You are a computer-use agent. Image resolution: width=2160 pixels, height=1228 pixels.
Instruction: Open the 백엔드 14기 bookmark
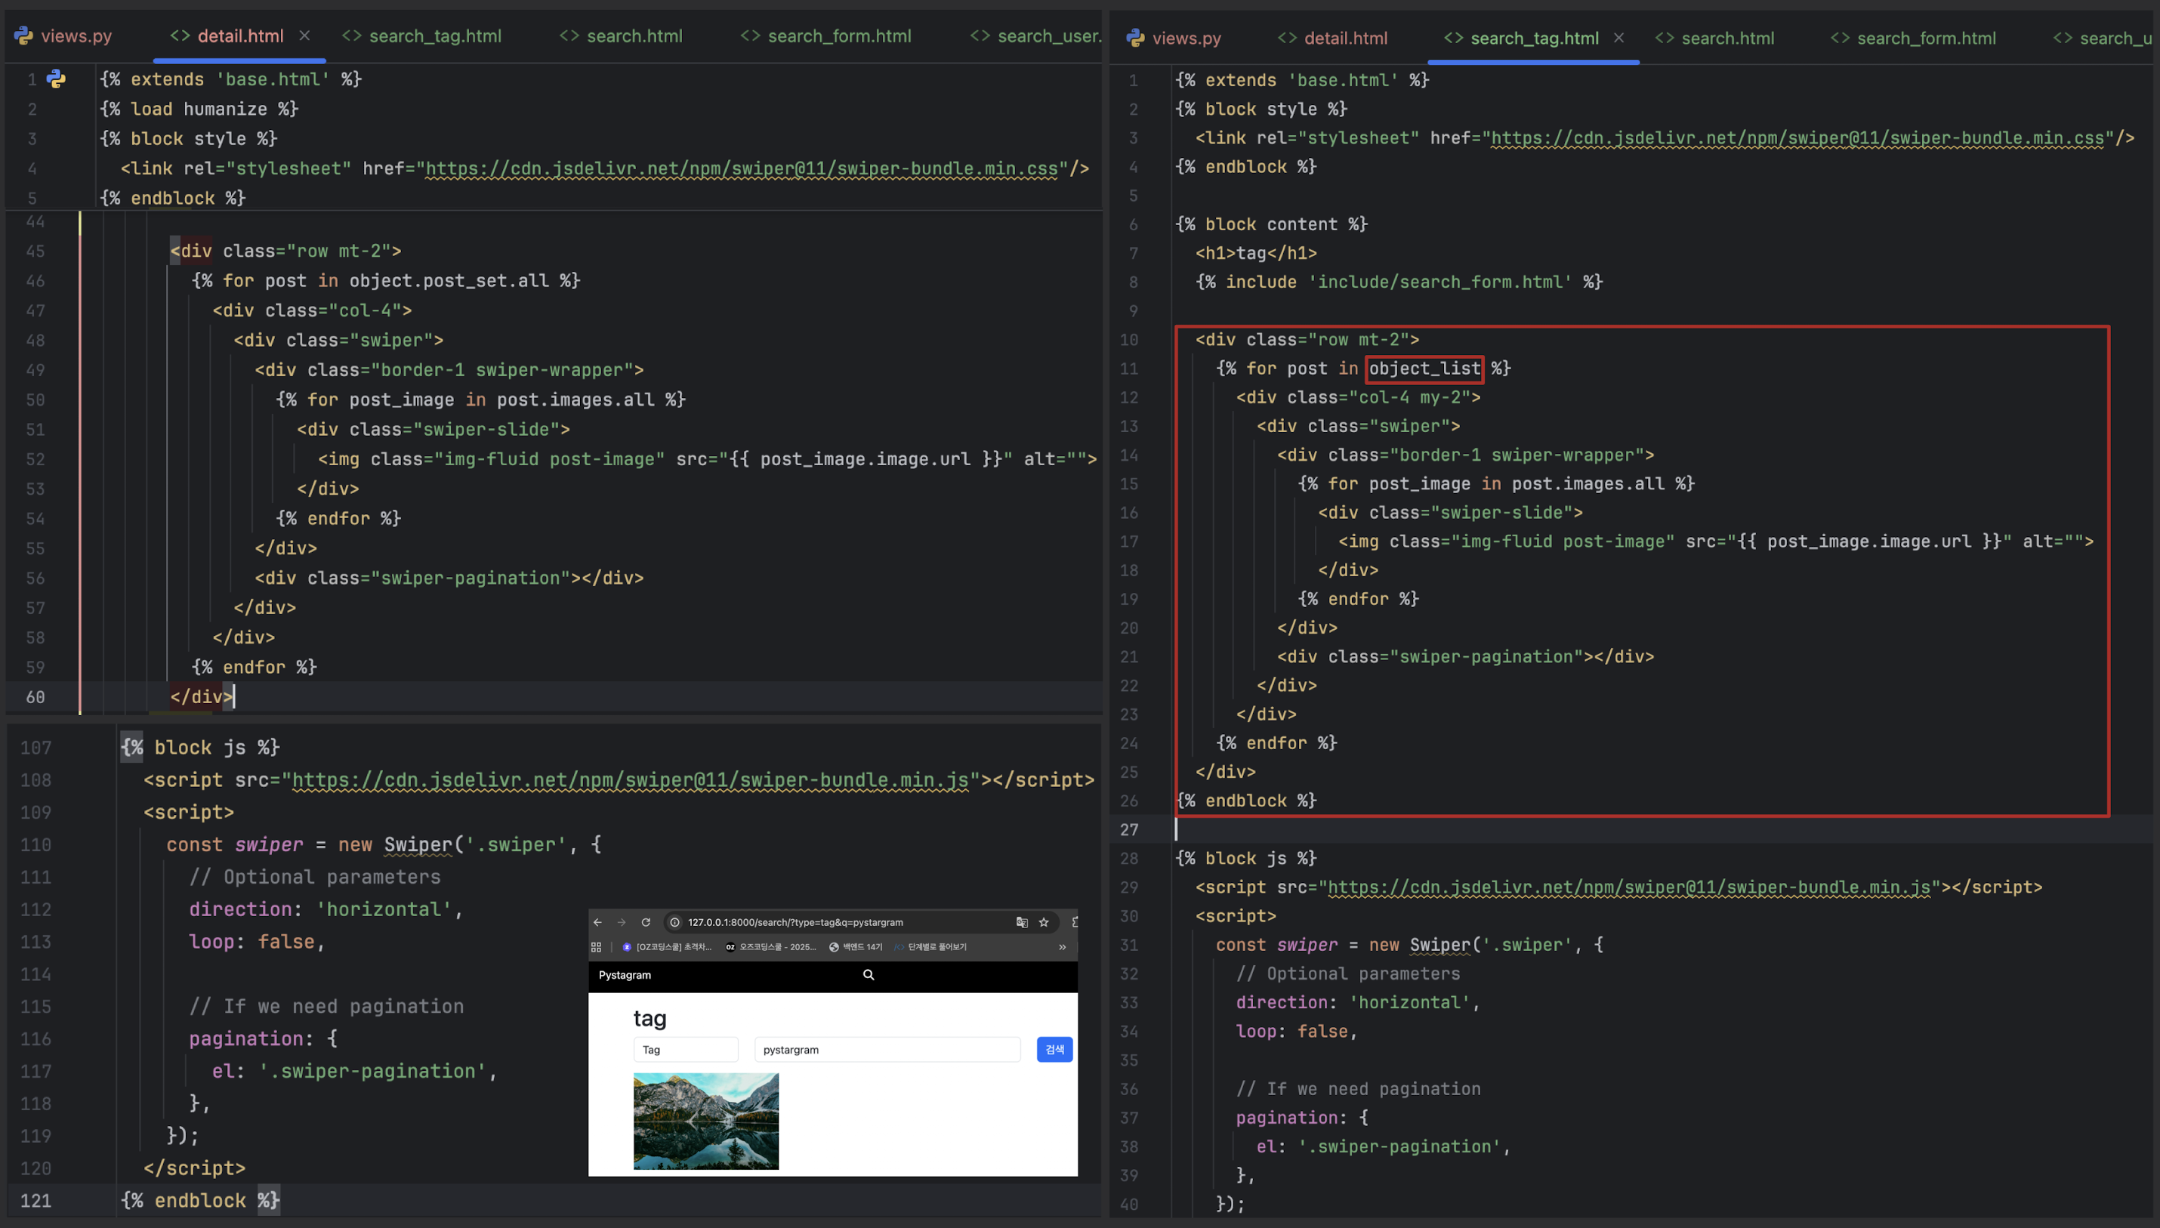click(x=855, y=946)
